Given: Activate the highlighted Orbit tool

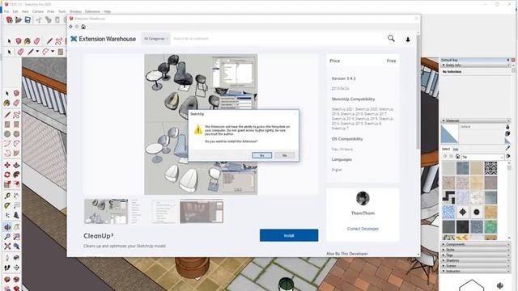Looking at the screenshot, I should 7,227.
